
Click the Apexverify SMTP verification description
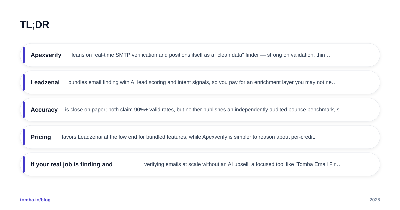pos(201,55)
